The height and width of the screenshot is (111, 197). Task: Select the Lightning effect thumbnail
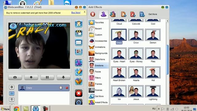click(x=153, y=91)
